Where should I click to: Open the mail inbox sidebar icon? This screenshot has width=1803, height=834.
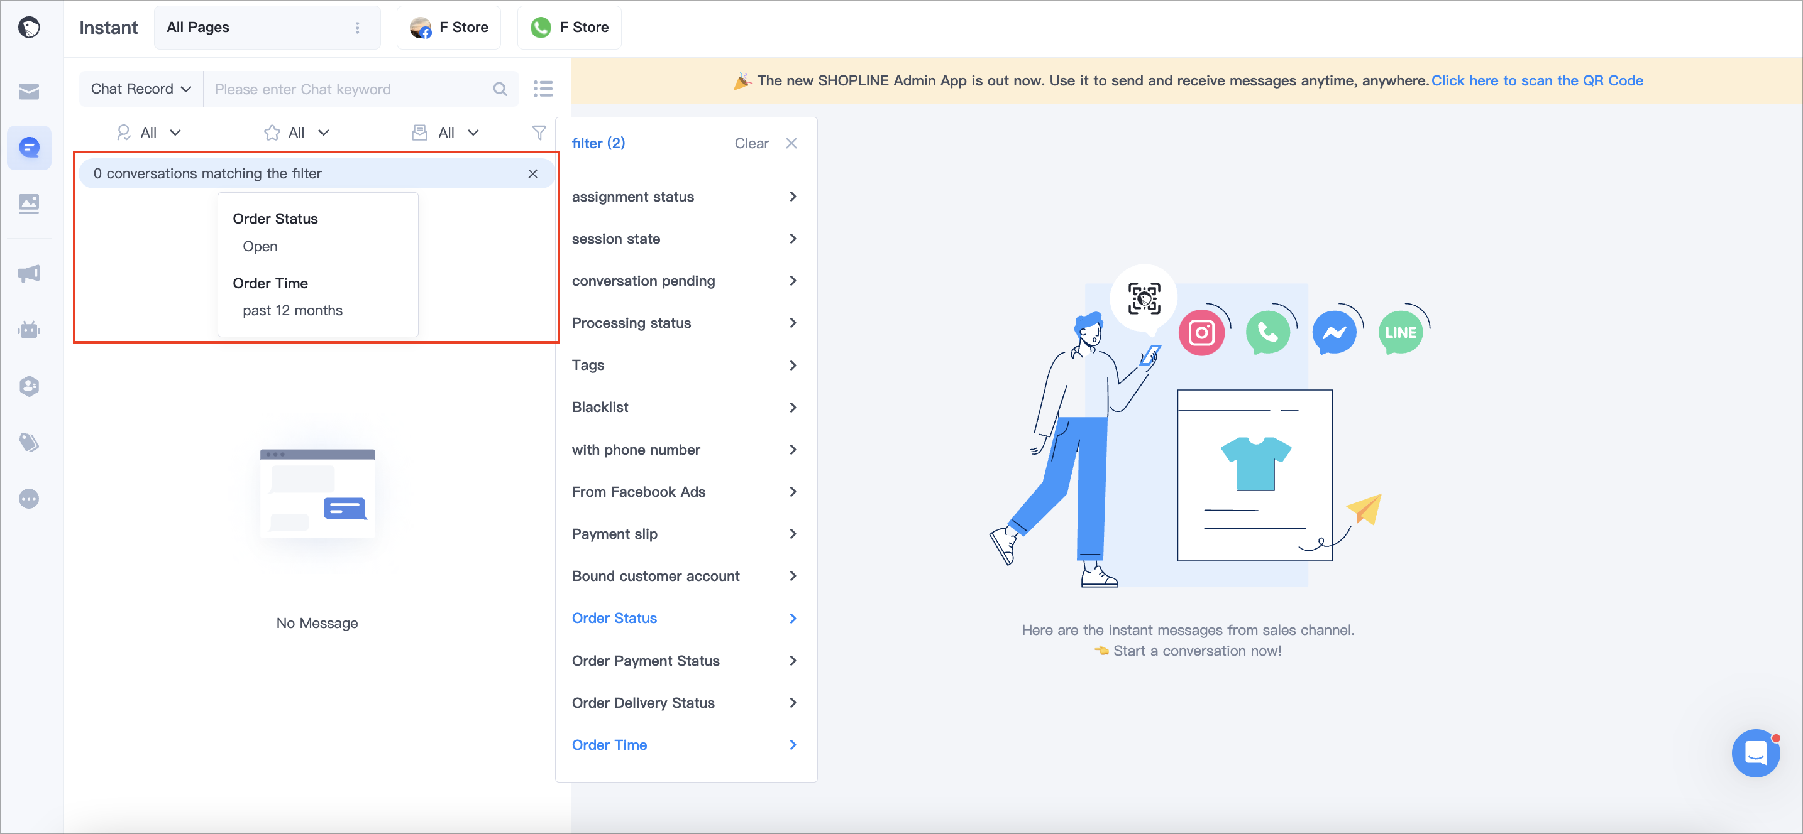(29, 91)
